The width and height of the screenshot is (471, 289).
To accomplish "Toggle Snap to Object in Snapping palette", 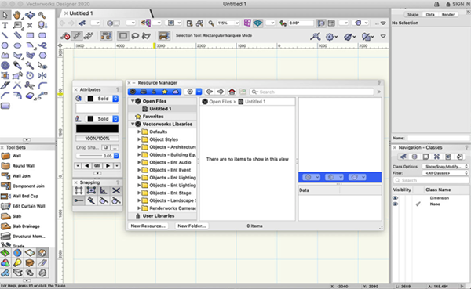I will tap(91, 190).
